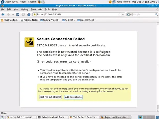Click the activity throbber icon in menu bar
This screenshot has height=119, width=159.
[x=157, y=10]
